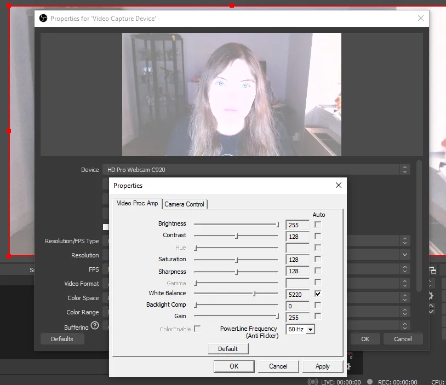This screenshot has width=446, height=385.
Task: Click the REC status dot indicator
Action: click(370, 382)
